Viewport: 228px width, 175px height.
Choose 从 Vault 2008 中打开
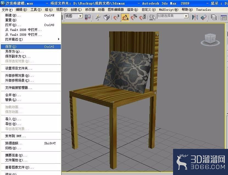(x=31, y=30)
